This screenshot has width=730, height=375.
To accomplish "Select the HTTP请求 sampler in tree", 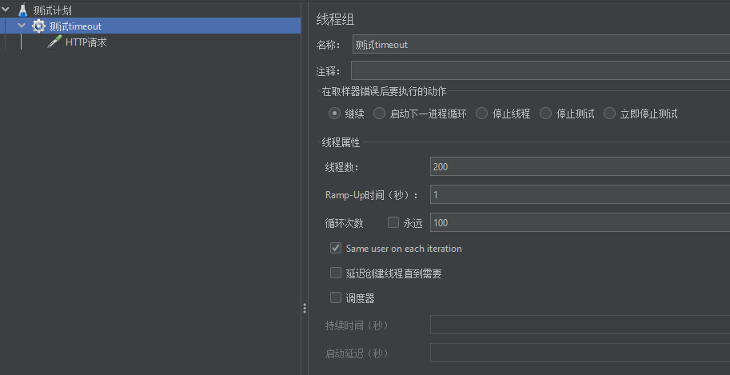I will (86, 42).
